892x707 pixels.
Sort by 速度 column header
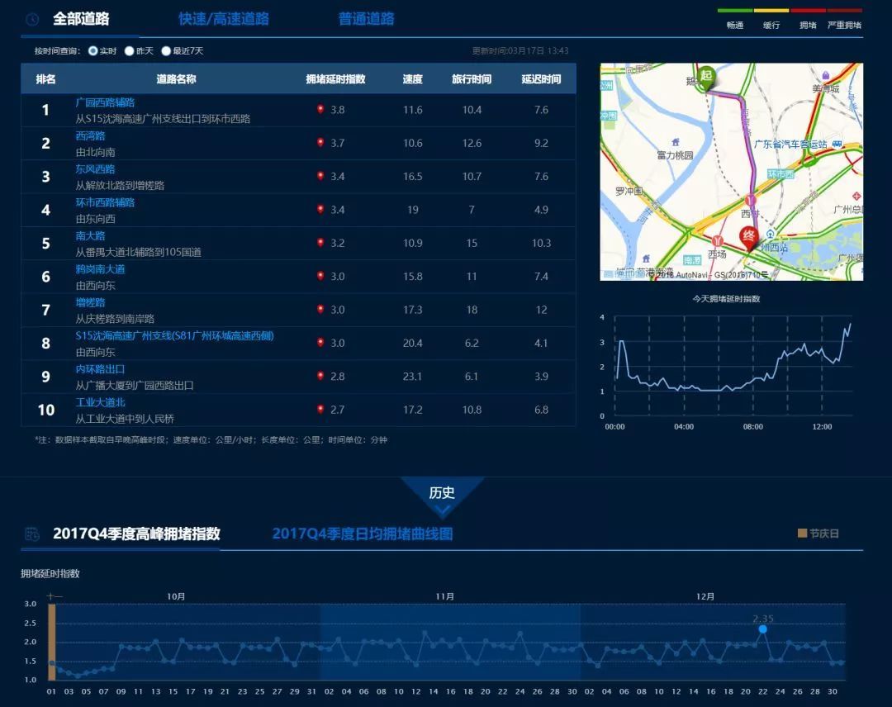(x=413, y=79)
